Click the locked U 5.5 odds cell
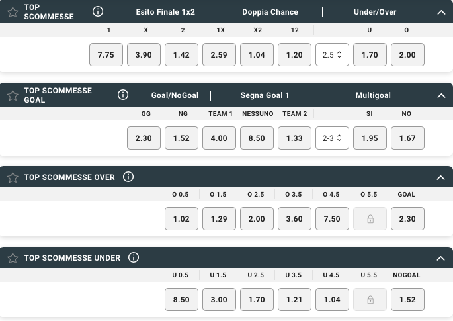 click(x=370, y=300)
